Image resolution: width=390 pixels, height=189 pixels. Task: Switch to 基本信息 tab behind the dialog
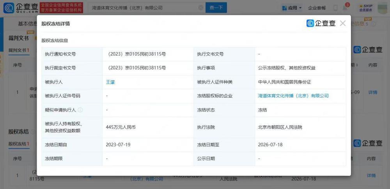[x=27, y=24]
